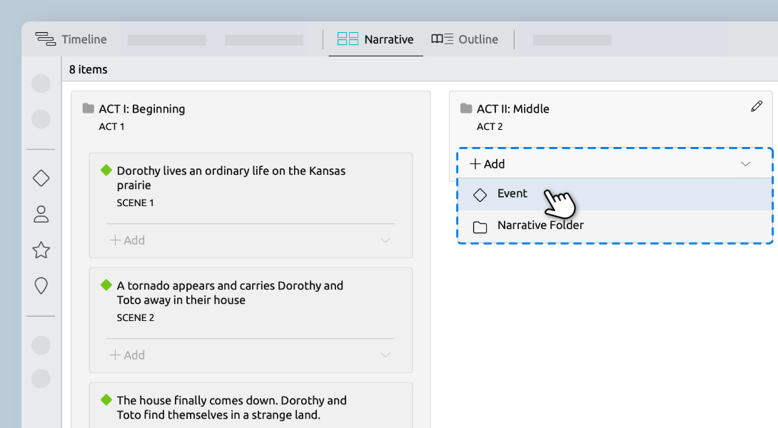Click Add under ACT II: Middle
Image resolution: width=778 pixels, height=428 pixels.
click(x=487, y=164)
